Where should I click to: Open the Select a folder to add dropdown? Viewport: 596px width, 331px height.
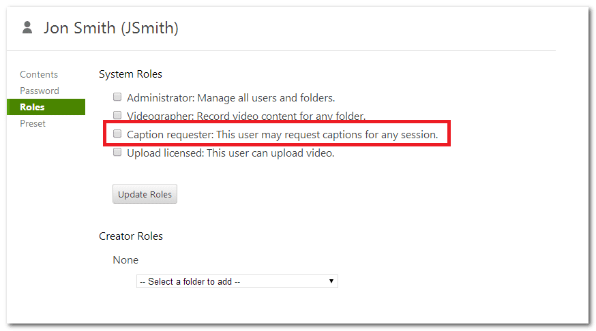pos(237,281)
